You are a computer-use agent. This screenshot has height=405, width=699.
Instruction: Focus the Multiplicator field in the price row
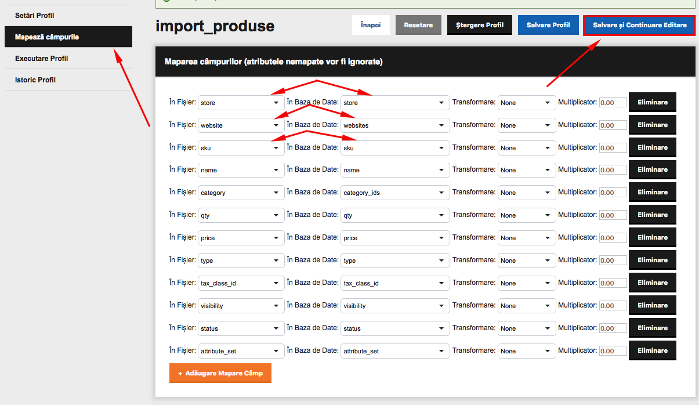pyautogui.click(x=613, y=238)
